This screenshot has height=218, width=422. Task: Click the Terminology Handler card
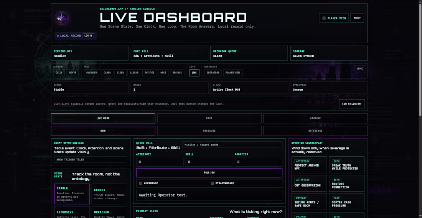tap(90, 53)
